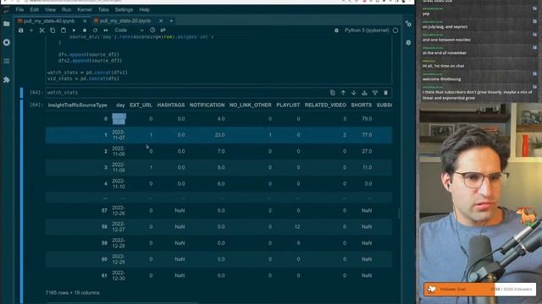This screenshot has height=304, width=542.
Task: Open the Edit menu
Action: pyautogui.click(x=34, y=9)
